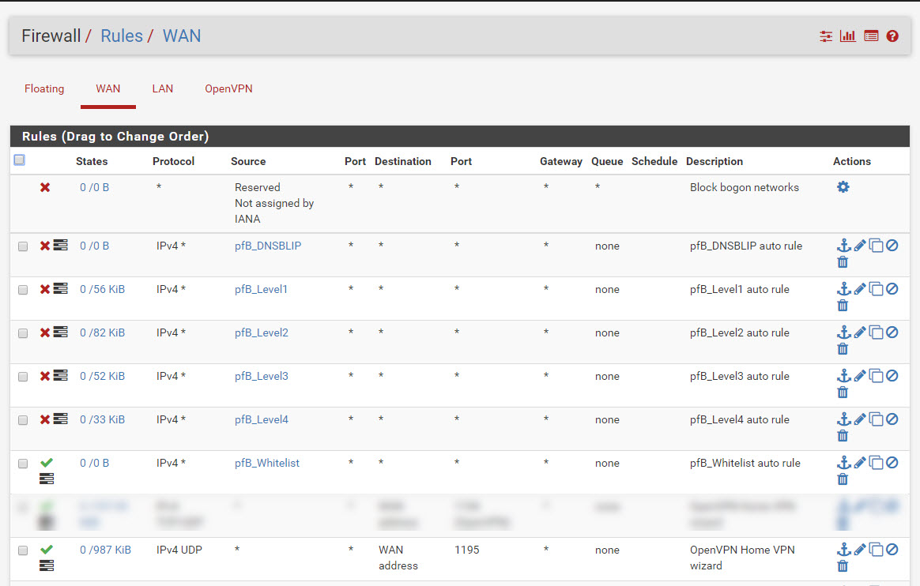Select all rules with header checkbox
Screen dimensions: 920x586
pos(20,160)
